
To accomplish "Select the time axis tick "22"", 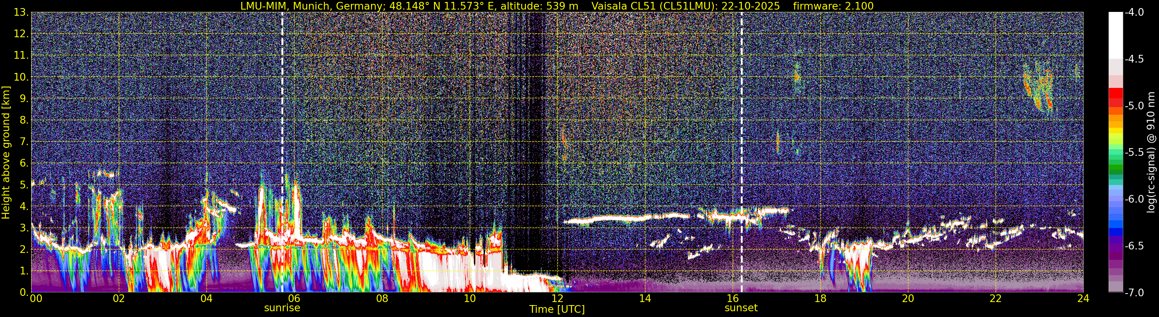I will point(996,299).
